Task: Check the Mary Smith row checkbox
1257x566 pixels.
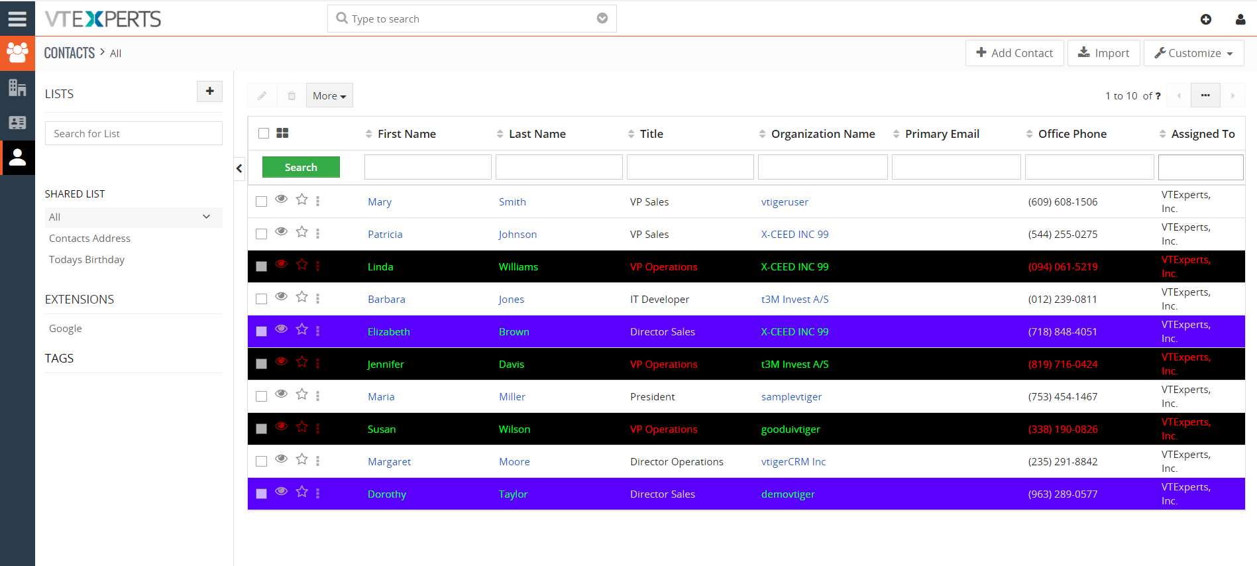Action: (x=262, y=201)
